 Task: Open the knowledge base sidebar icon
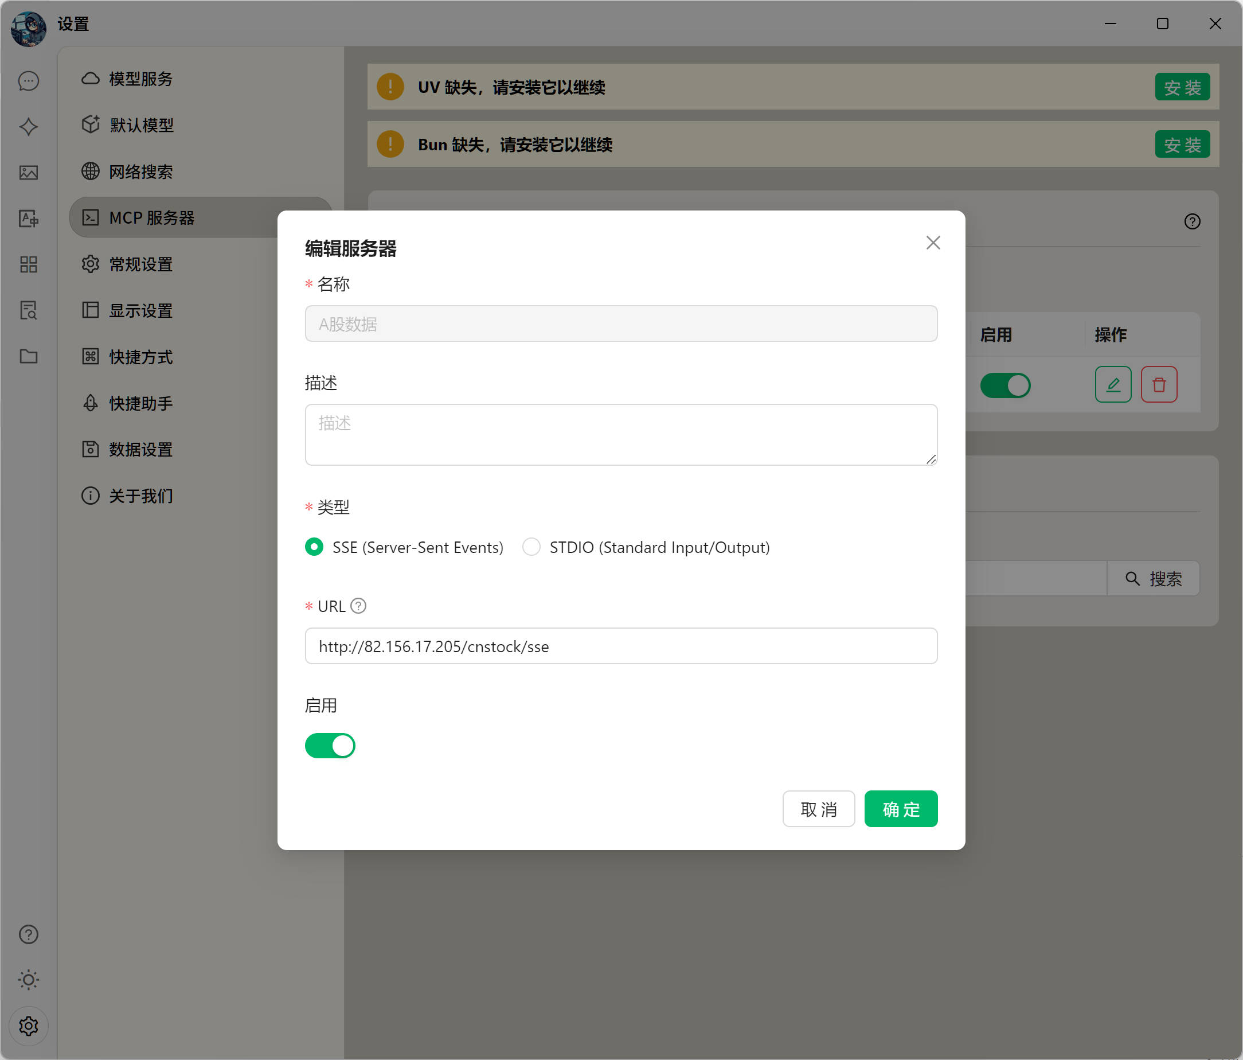[x=28, y=310]
